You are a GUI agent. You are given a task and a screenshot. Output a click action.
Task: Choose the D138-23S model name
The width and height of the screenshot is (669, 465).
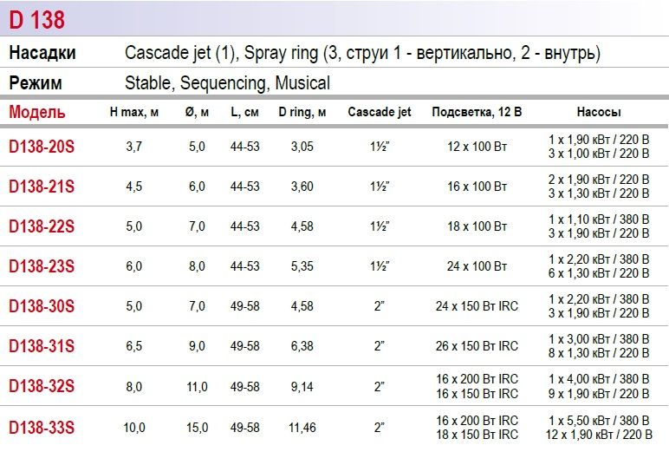coord(42,266)
